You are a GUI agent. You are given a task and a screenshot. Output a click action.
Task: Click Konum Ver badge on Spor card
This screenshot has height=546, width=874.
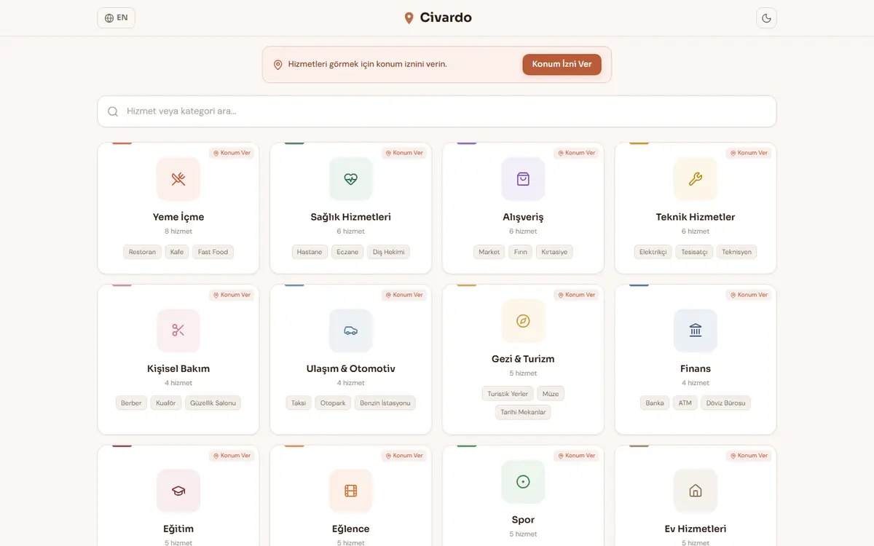point(576,456)
